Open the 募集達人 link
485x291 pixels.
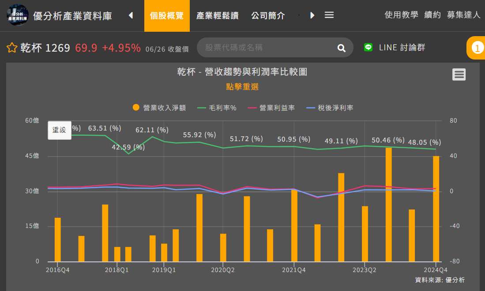(x=463, y=15)
